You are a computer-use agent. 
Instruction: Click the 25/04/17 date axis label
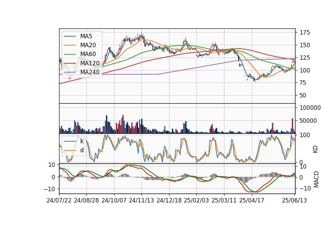point(252,200)
